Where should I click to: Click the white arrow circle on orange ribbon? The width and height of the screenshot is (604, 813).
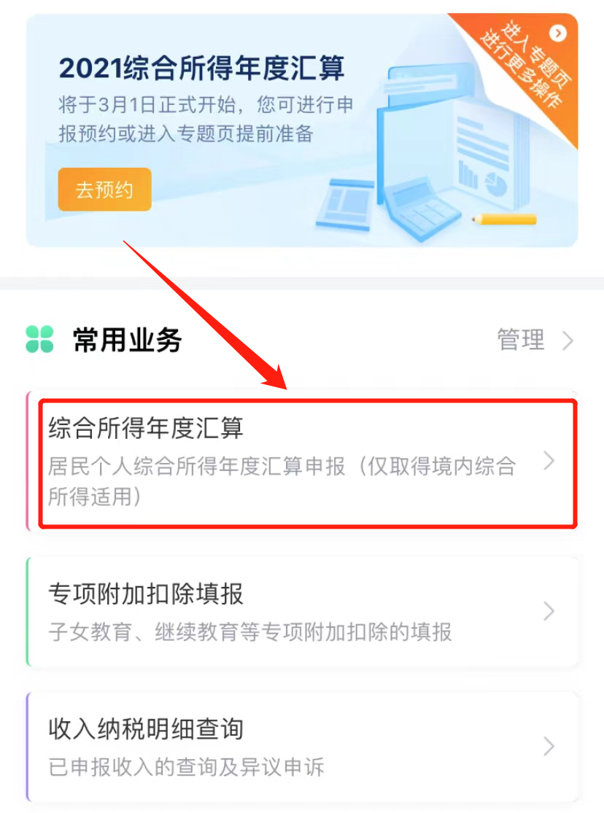click(558, 34)
